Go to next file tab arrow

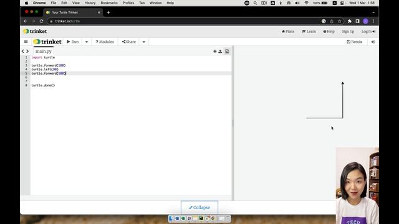tap(27, 51)
